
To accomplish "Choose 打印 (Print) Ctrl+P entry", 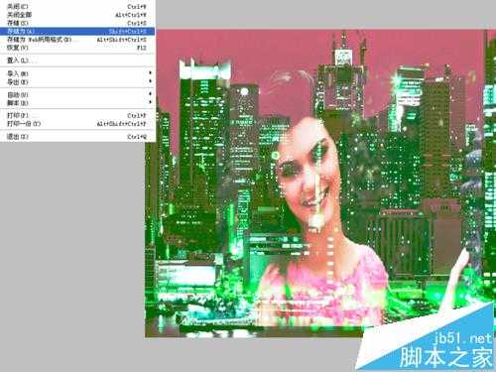I will (x=77, y=116).
